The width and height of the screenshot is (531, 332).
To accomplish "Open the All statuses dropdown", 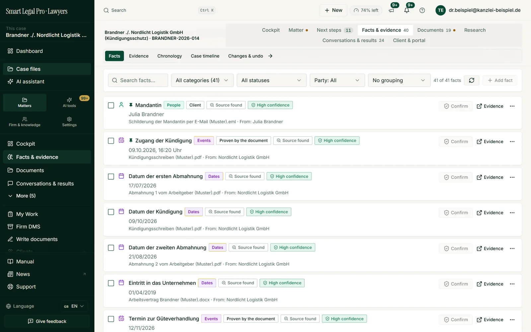I will click(x=271, y=80).
